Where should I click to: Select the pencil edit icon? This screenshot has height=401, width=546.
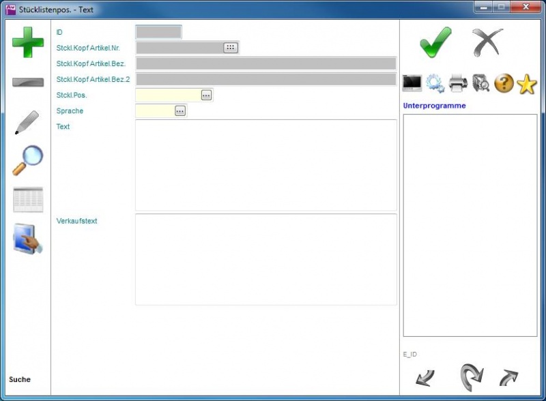click(x=27, y=122)
